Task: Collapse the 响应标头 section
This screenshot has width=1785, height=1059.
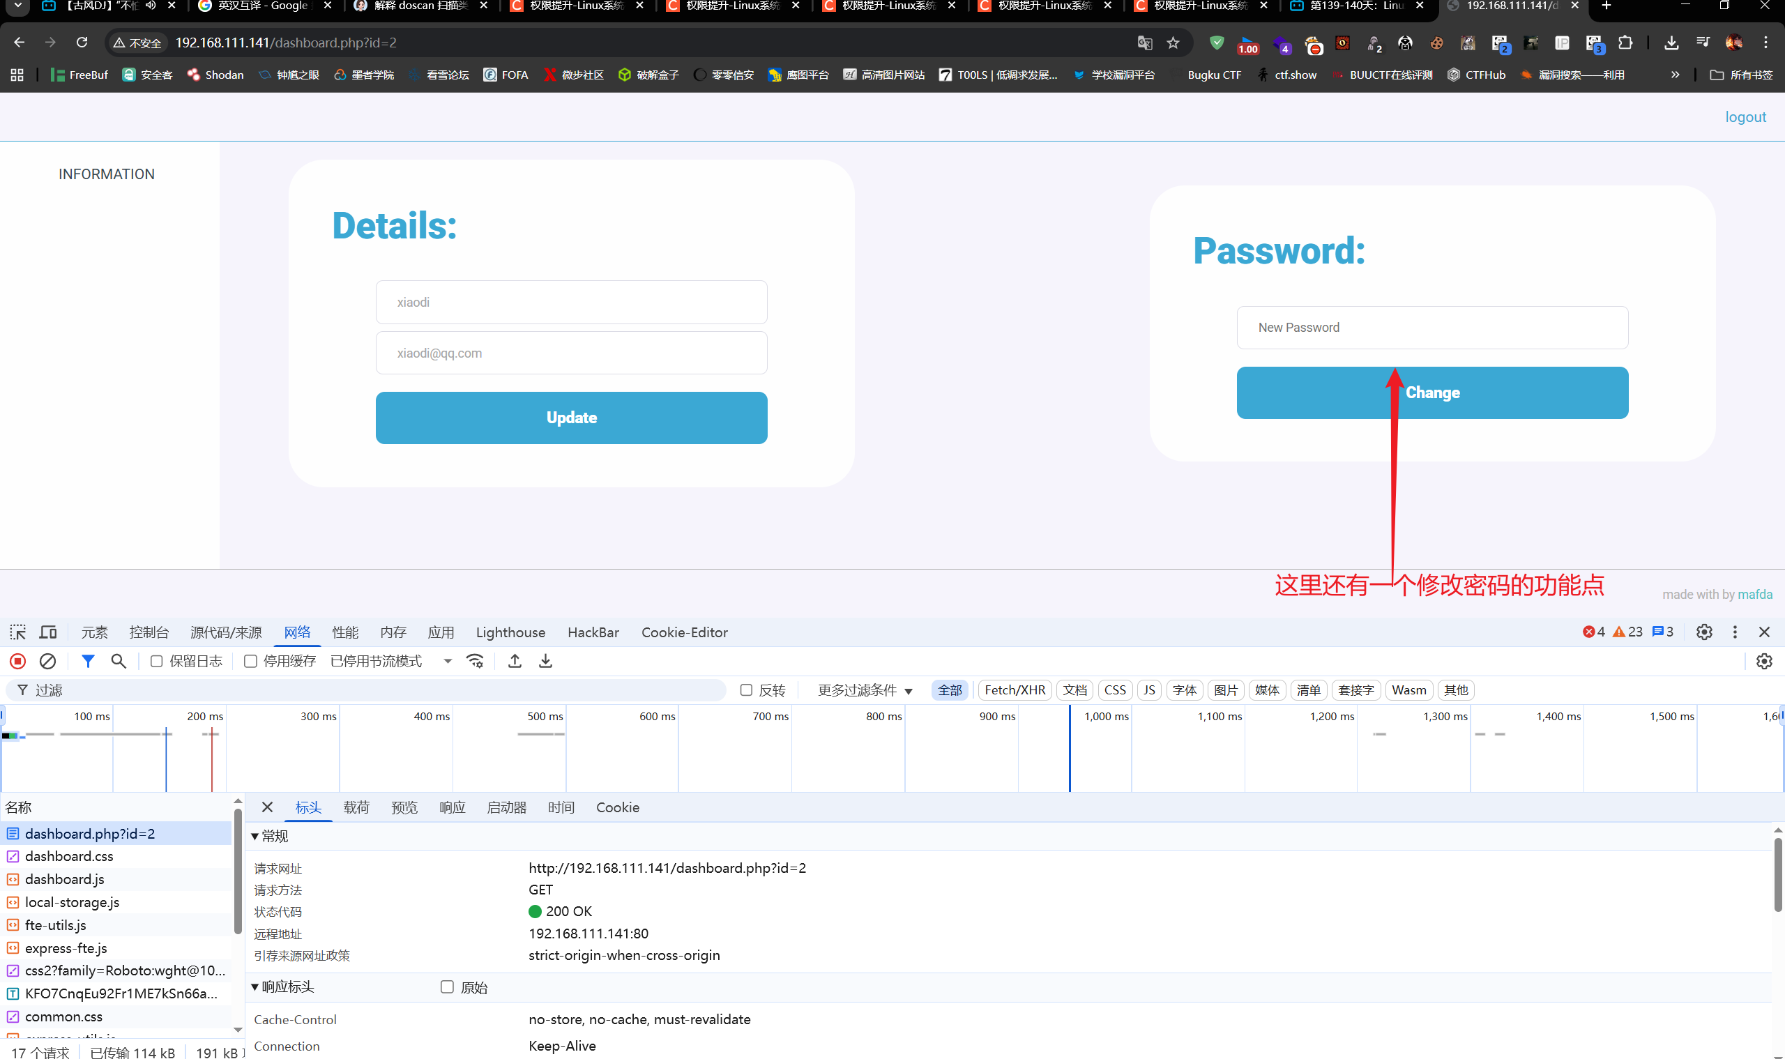Action: pos(255,987)
